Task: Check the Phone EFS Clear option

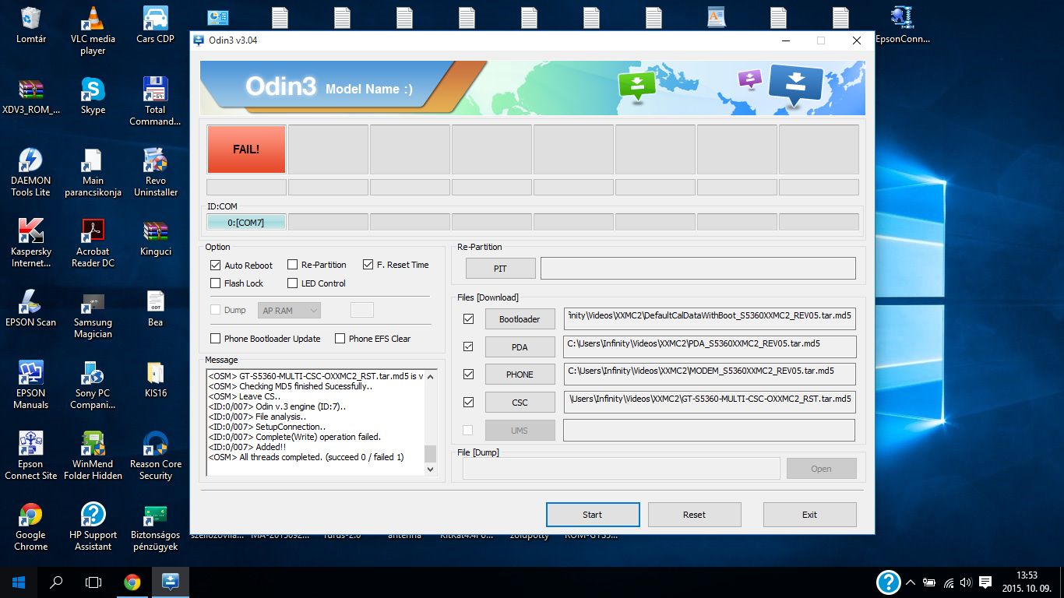Action: (340, 339)
